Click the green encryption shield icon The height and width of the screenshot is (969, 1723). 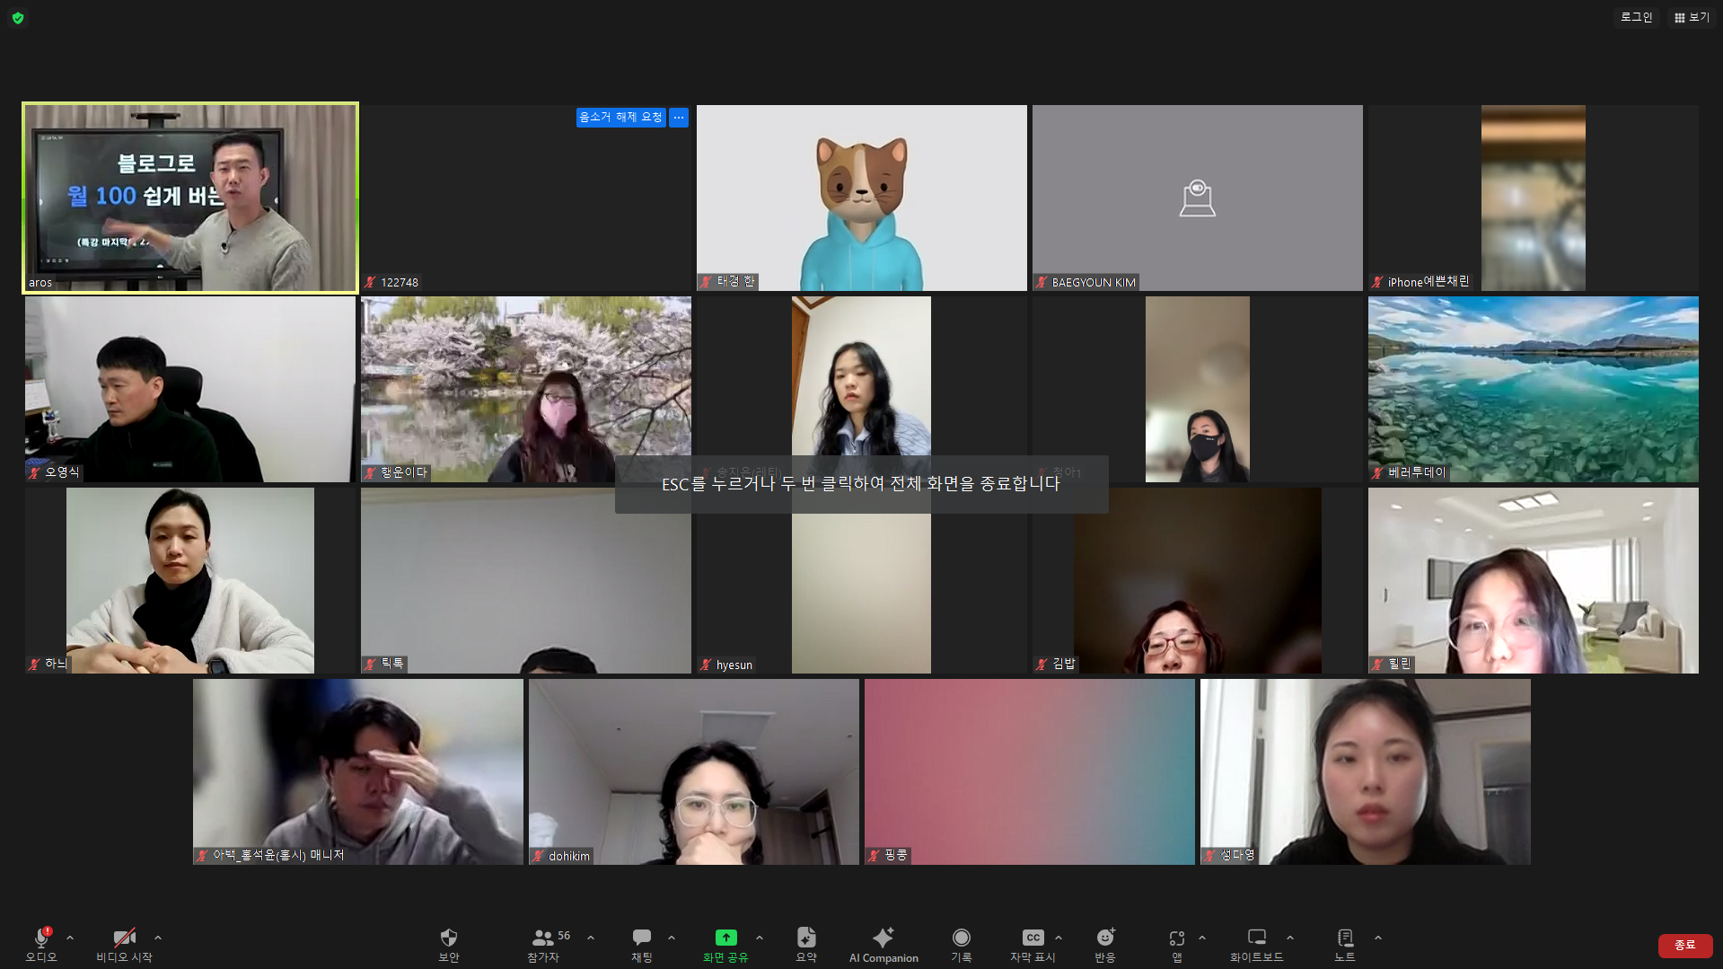point(18,17)
